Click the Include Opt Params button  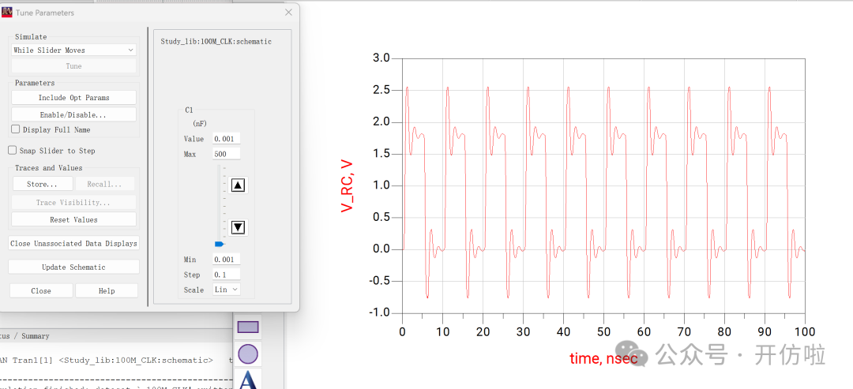pyautogui.click(x=73, y=98)
